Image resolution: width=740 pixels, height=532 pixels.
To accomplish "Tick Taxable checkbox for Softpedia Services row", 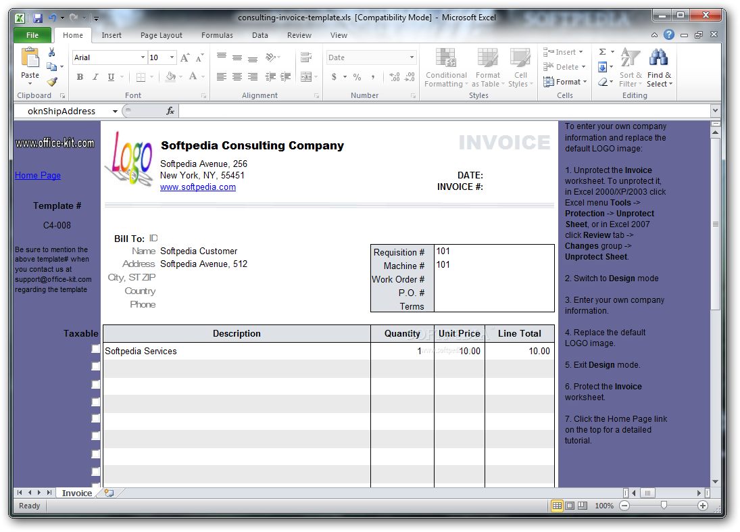I will pyautogui.click(x=96, y=349).
